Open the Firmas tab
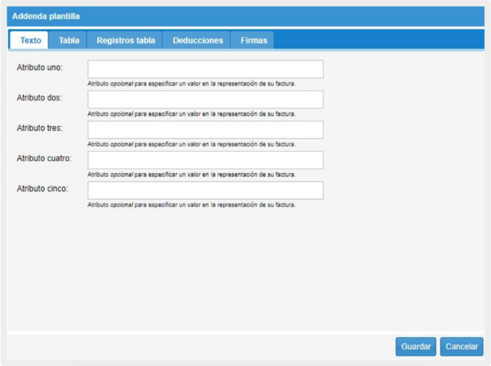This screenshot has height=366, width=491. pos(254,40)
